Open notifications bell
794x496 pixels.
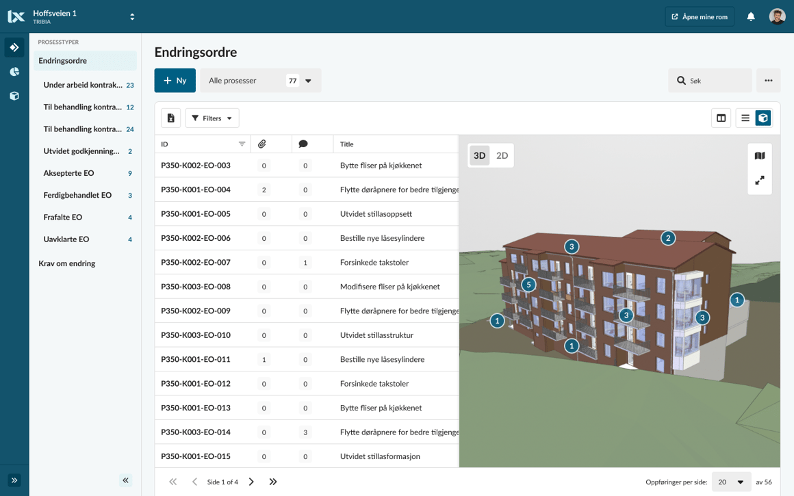(x=751, y=16)
